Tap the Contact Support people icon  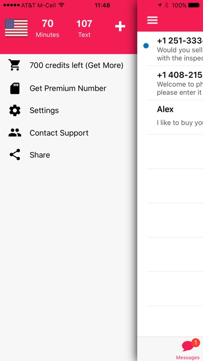15,133
